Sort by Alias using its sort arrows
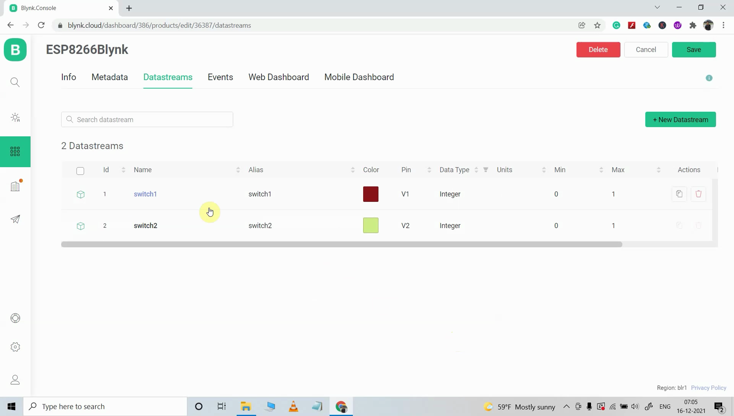Viewport: 734px width, 416px height. tap(352, 170)
